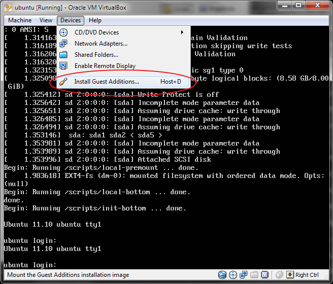Click the 'sda: sda1 sda2 < sda5 >' line
Viewport: 333px width, 284px height.
[x=83, y=135]
